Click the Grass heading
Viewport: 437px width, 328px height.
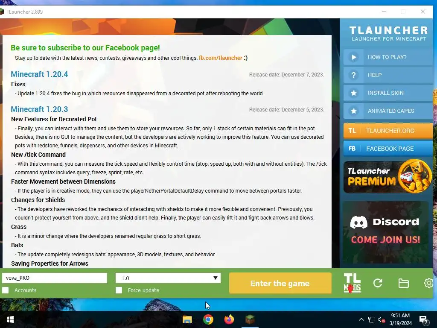(x=19, y=227)
